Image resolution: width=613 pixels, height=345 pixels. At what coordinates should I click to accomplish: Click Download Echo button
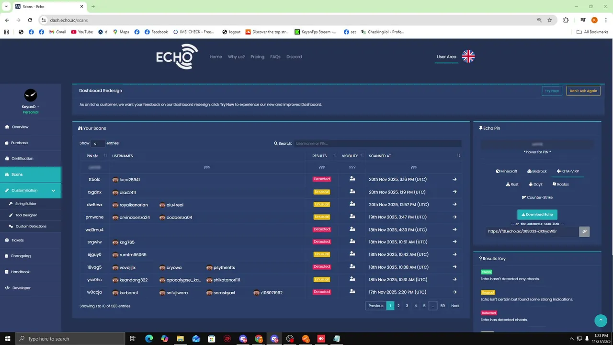537,215
